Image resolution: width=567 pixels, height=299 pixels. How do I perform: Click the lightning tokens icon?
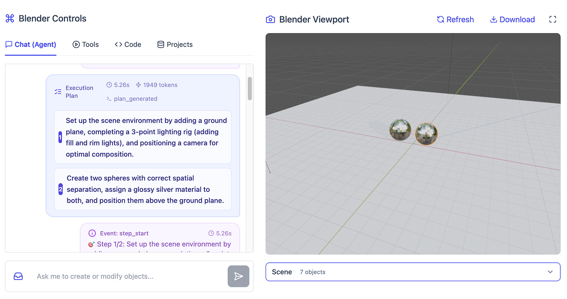(138, 85)
